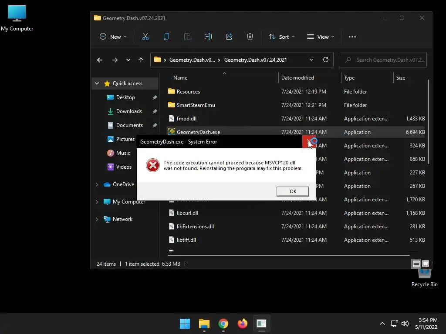Expand the My Computer tree node
The width and height of the screenshot is (446, 334).
click(97, 202)
